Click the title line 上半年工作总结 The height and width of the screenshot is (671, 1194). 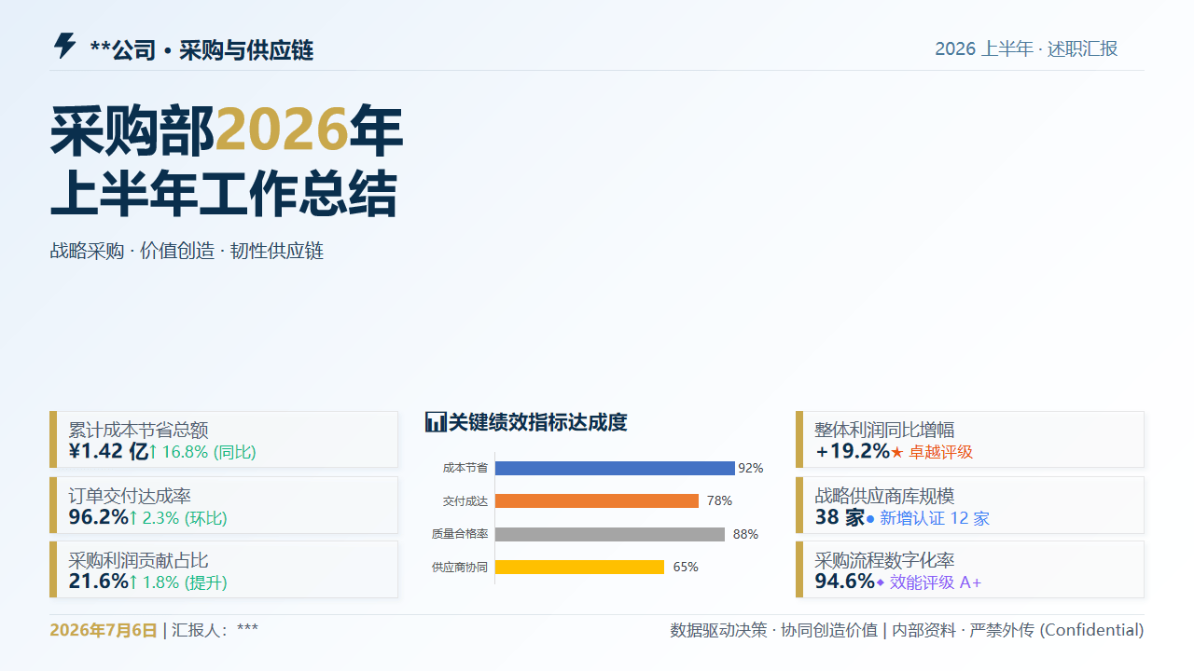coord(224,194)
